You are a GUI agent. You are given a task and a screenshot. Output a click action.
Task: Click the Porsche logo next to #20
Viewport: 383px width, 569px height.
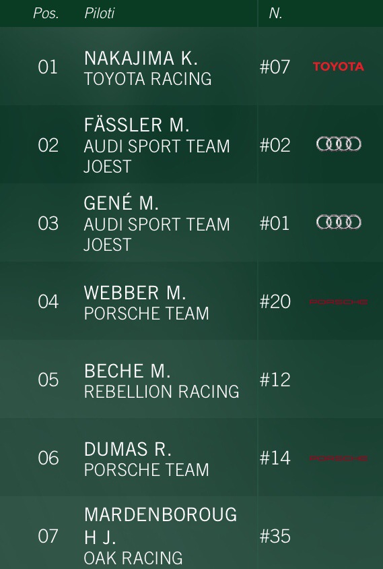click(x=339, y=302)
